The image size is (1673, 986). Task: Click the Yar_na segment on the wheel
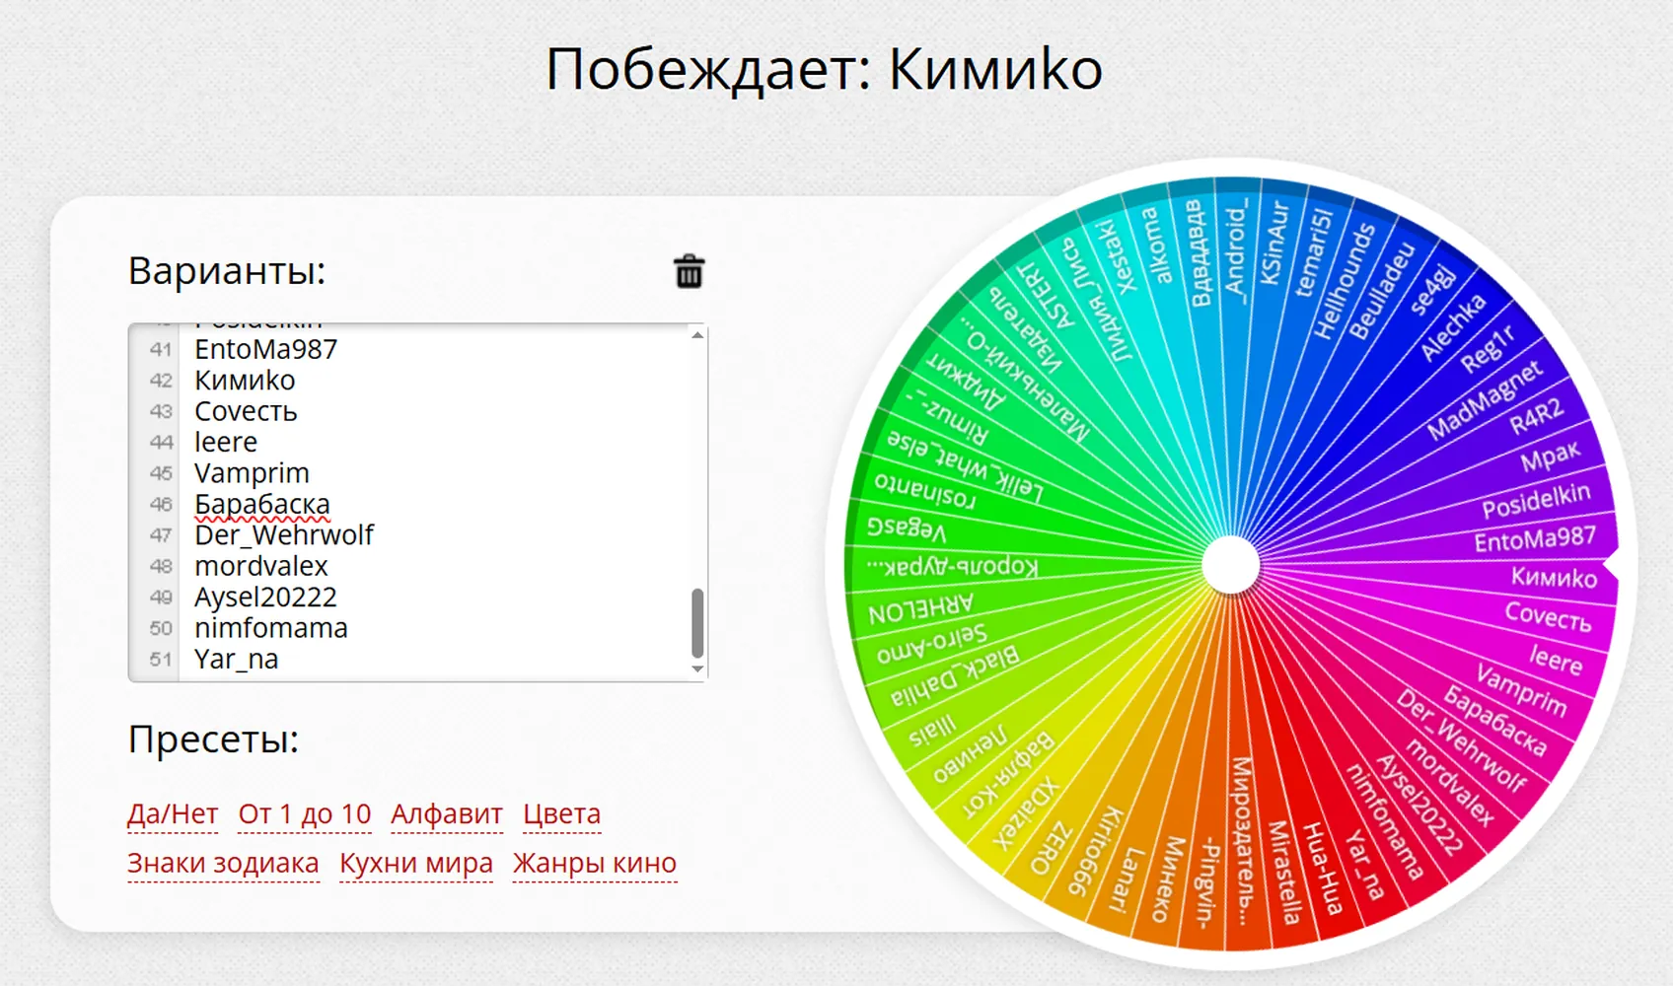1364,864
